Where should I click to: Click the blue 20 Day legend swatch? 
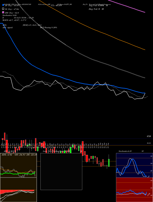pyautogui.click(x=3, y=5)
